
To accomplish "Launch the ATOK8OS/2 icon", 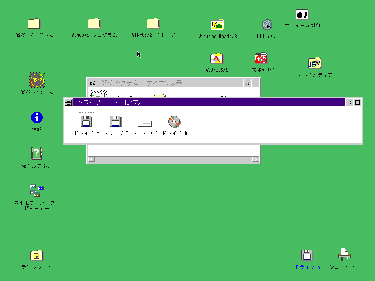I will point(217,59).
